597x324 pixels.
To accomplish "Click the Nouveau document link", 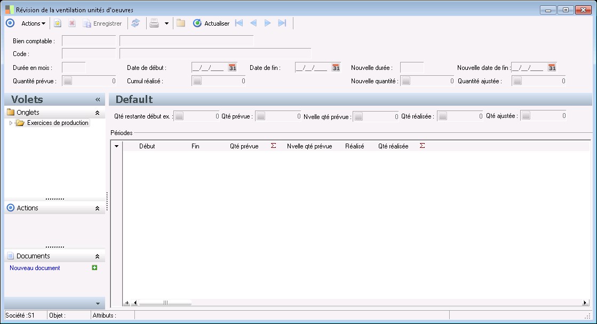I will point(35,268).
